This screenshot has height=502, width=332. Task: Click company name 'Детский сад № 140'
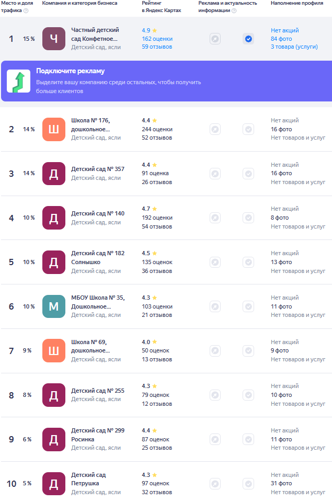pos(98,213)
